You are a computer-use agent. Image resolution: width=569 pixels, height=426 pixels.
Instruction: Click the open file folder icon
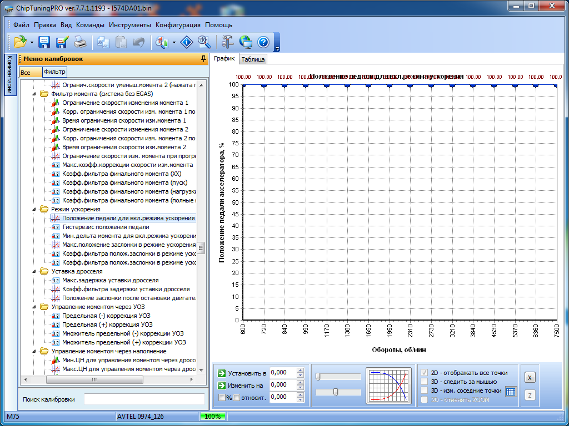[x=20, y=42]
